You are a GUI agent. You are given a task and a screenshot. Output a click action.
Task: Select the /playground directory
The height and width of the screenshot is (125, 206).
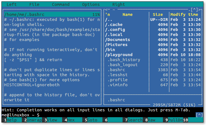click(119, 55)
